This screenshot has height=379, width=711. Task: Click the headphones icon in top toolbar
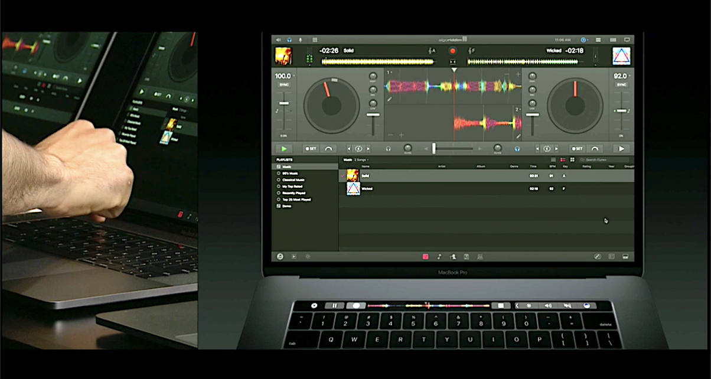point(289,40)
